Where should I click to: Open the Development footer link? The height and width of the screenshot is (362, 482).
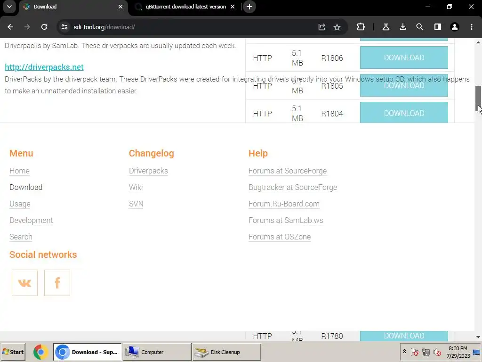31,221
